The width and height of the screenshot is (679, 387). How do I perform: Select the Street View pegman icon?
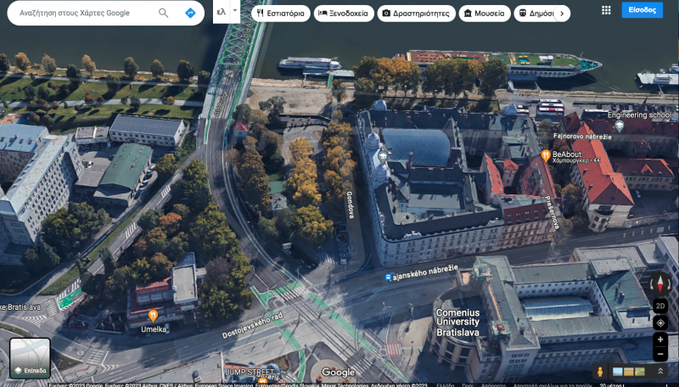601,372
